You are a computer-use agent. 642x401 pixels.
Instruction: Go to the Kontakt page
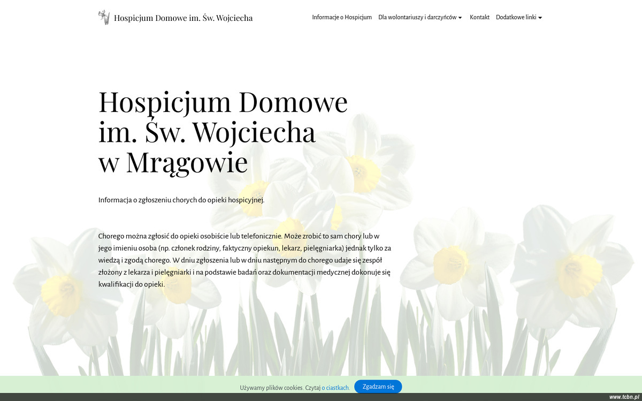pyautogui.click(x=479, y=17)
